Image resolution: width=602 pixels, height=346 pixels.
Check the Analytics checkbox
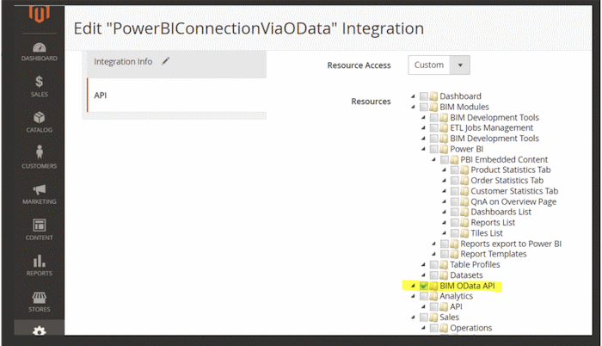click(x=424, y=296)
